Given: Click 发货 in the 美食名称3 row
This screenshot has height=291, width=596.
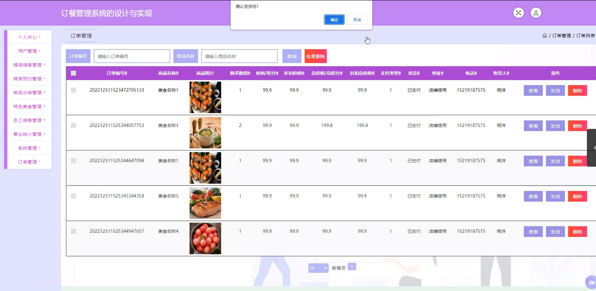Looking at the screenshot, I should tap(555, 126).
